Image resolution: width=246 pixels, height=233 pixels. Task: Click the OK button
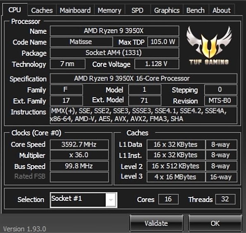215,223
